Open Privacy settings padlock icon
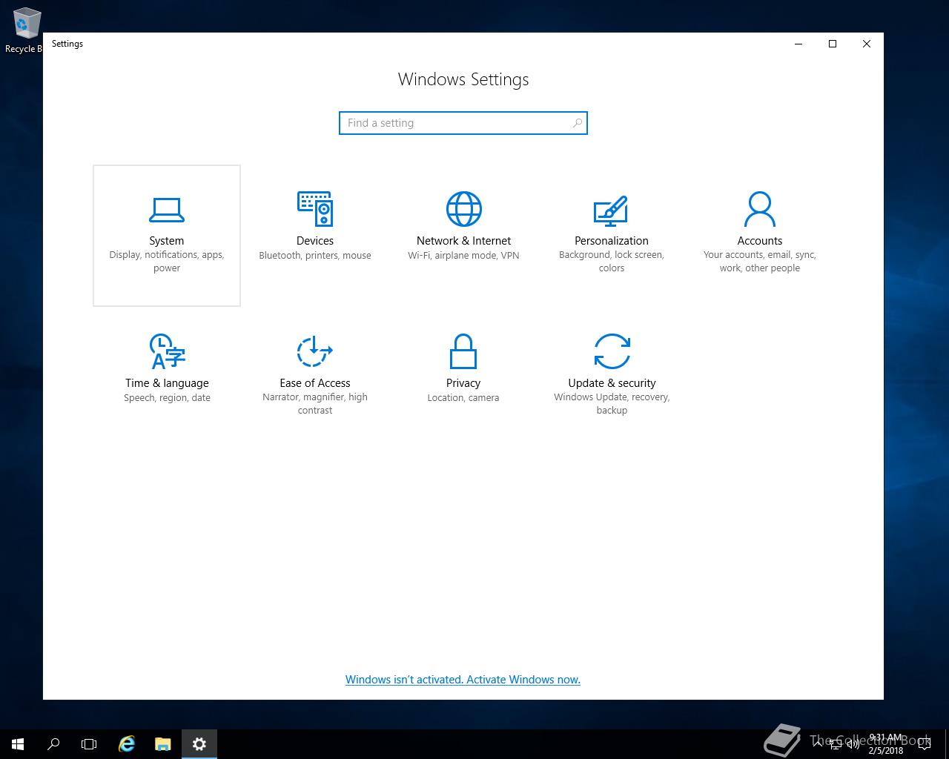Screen dimensions: 949x759 click(x=463, y=351)
